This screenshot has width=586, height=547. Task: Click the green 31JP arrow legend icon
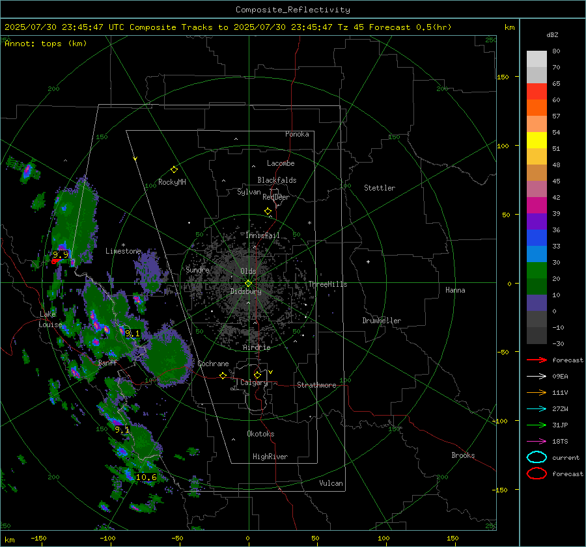[x=537, y=425]
